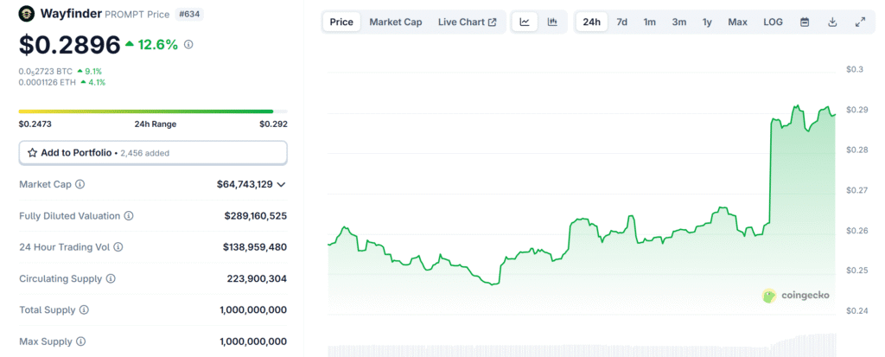The width and height of the screenshot is (885, 357).
Task: Switch to line chart view icon
Action: click(525, 22)
